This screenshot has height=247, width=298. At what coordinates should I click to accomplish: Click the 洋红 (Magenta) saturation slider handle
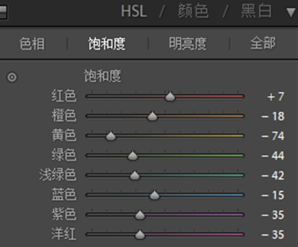[x=140, y=235]
